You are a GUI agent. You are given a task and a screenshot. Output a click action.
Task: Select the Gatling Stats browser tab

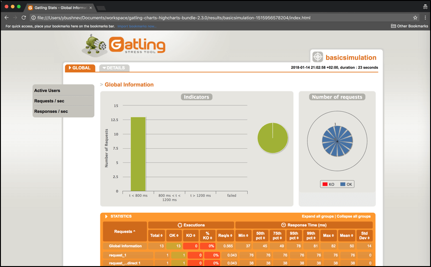(61, 8)
